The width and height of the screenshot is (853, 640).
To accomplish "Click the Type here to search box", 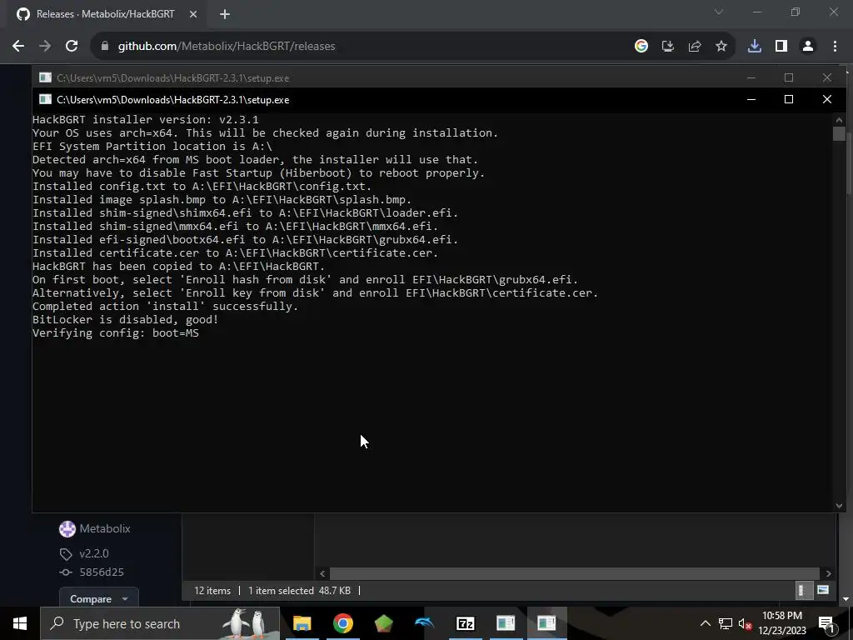I will 161,623.
